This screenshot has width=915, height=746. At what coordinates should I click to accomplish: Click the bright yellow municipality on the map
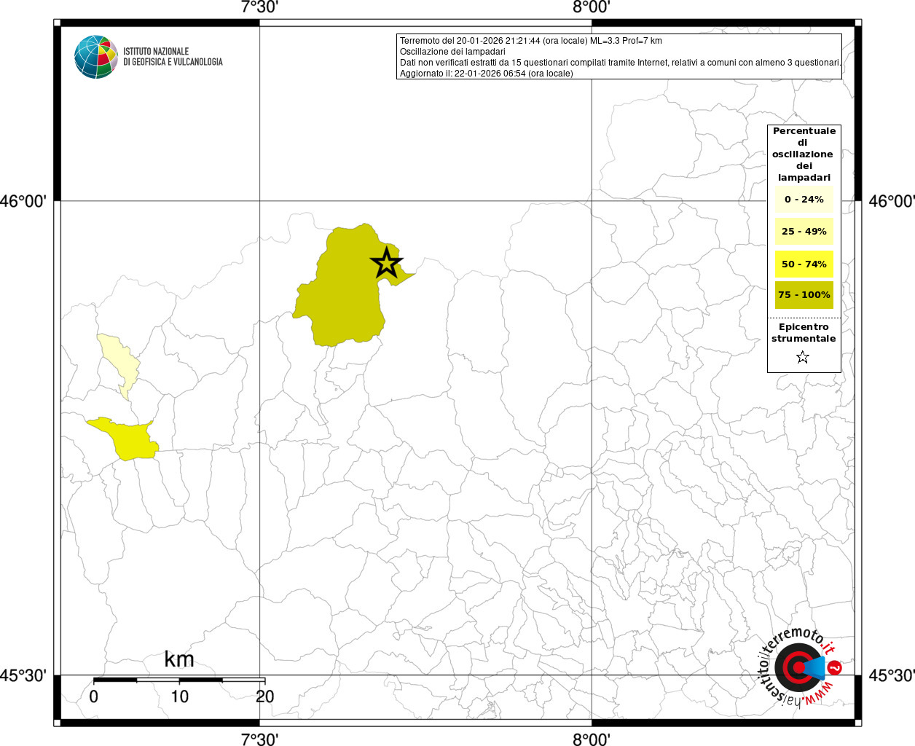[x=127, y=439]
